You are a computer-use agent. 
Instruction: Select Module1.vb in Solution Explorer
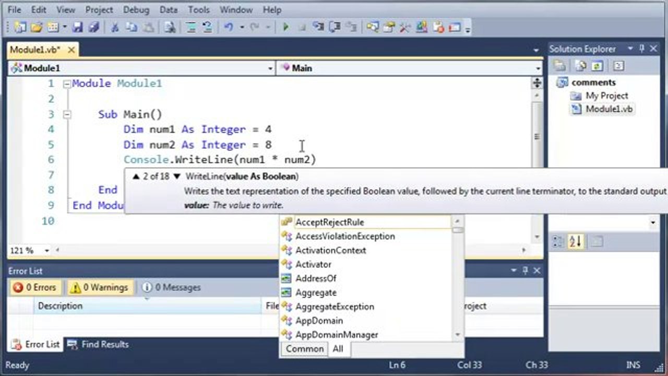point(609,109)
